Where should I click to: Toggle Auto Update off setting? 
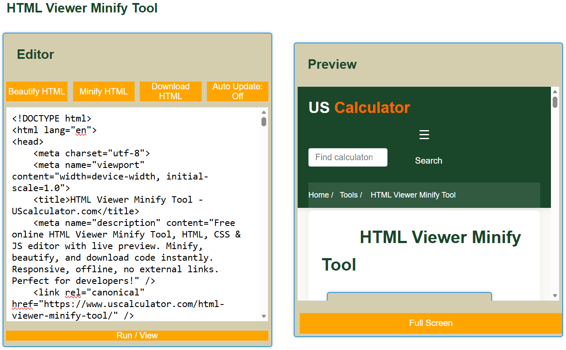coord(237,91)
